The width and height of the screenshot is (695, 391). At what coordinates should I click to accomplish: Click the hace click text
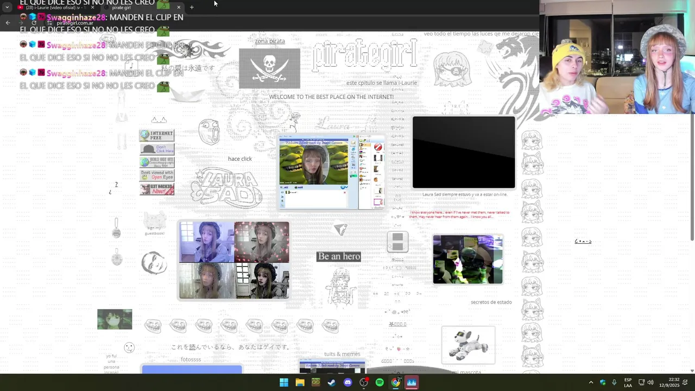239,159
